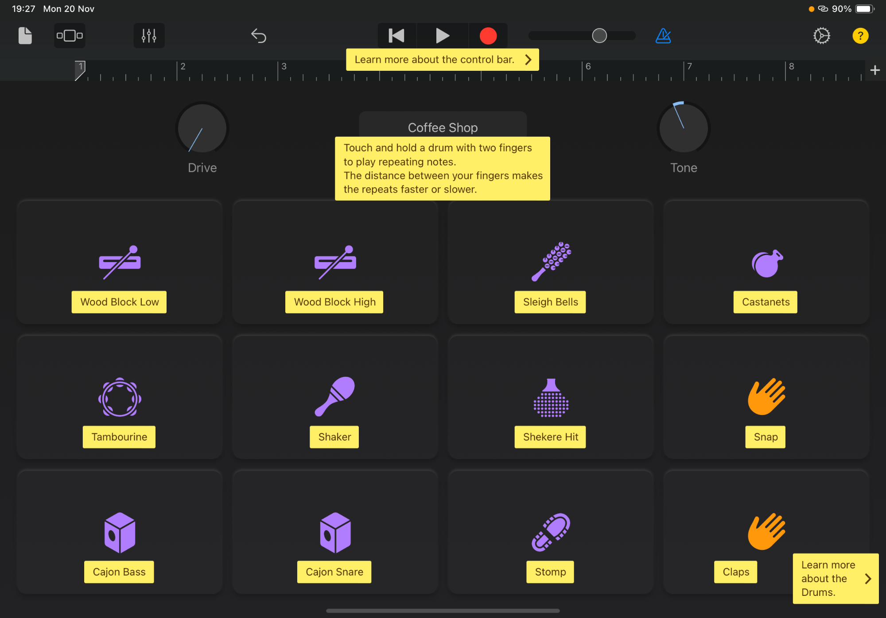Open the control bar help tip
Screen dimensions: 886x618
point(442,59)
